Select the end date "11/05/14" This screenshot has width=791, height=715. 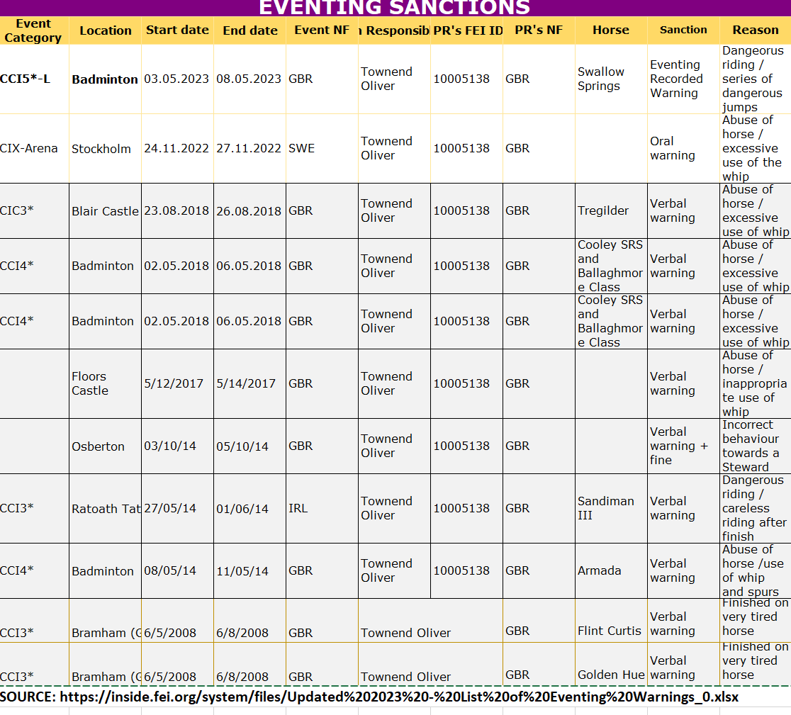pyautogui.click(x=249, y=570)
